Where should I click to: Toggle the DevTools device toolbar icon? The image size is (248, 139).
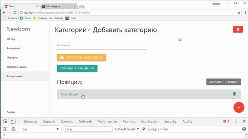(x=13, y=121)
